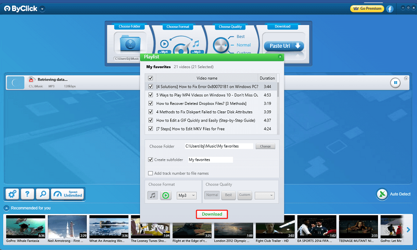Toggle the select-all videos checkbox

click(151, 78)
